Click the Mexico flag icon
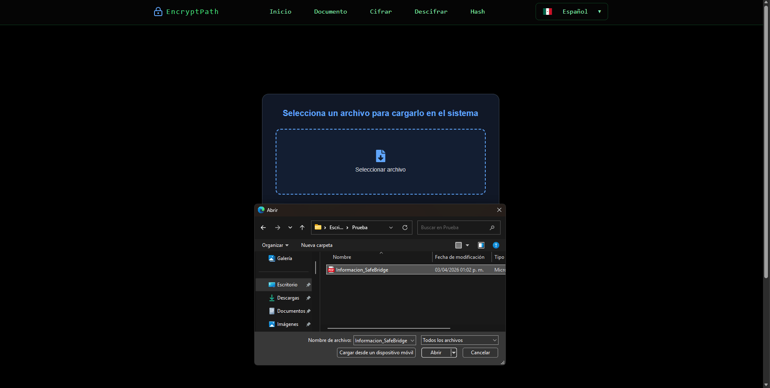The width and height of the screenshot is (770, 388). coord(548,12)
